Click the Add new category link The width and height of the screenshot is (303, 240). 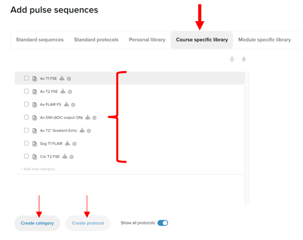(38, 169)
